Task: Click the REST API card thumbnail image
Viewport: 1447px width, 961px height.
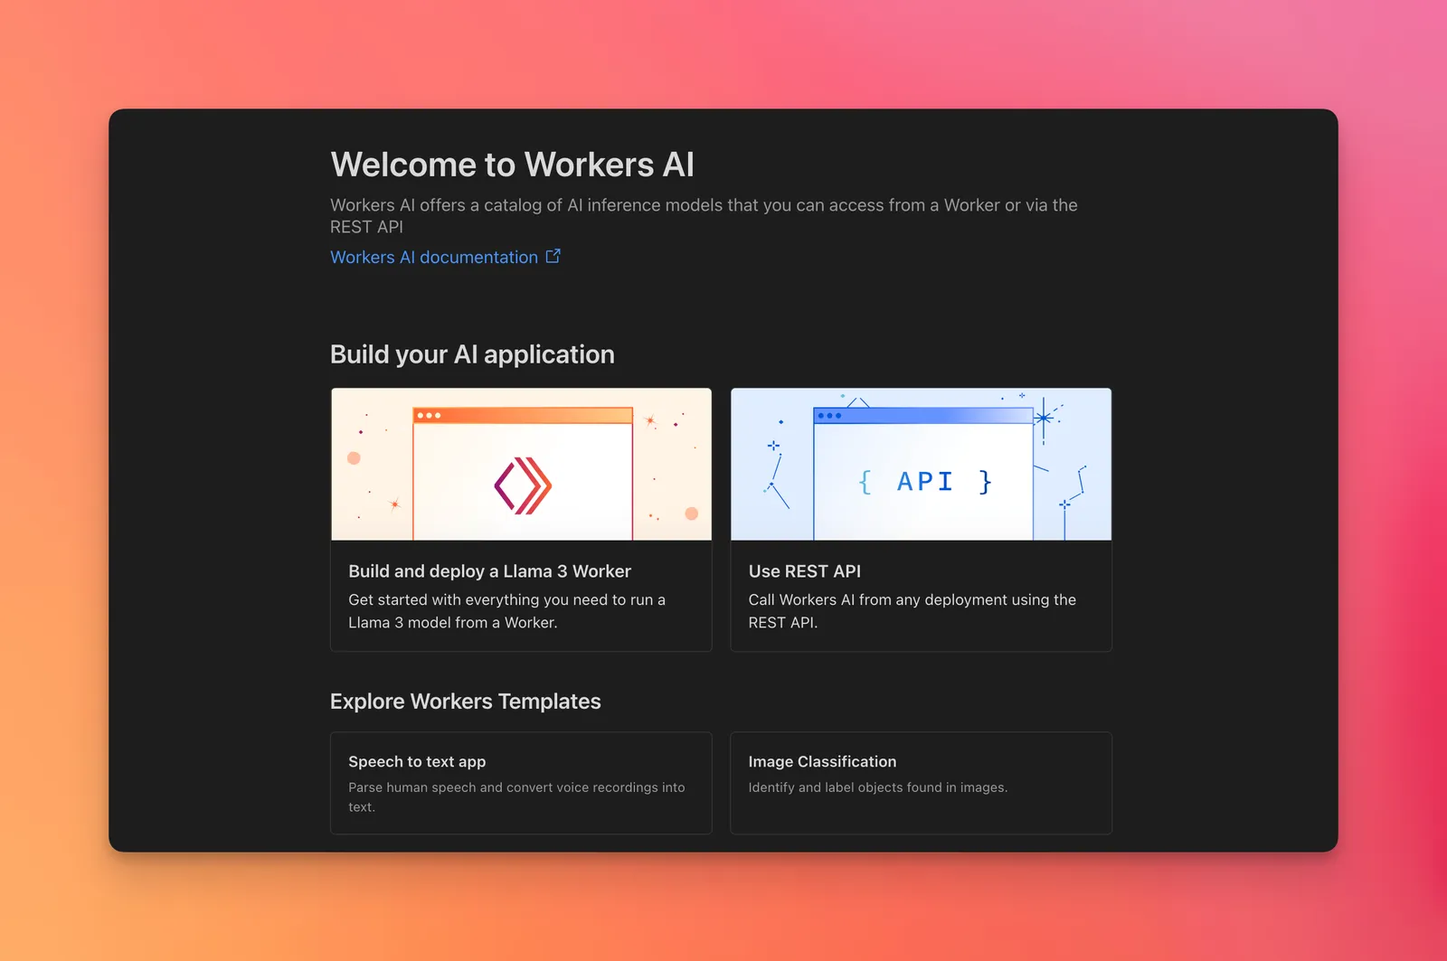Action: (921, 464)
